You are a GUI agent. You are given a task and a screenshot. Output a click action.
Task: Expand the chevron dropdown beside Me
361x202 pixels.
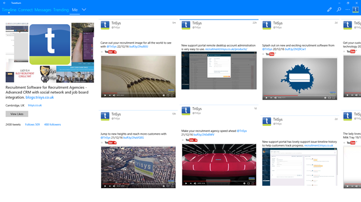point(84,10)
